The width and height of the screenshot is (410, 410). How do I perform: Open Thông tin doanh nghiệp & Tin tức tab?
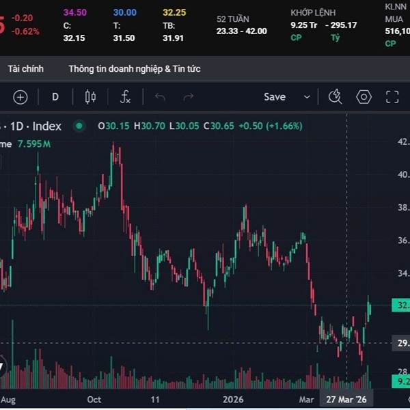135,69
